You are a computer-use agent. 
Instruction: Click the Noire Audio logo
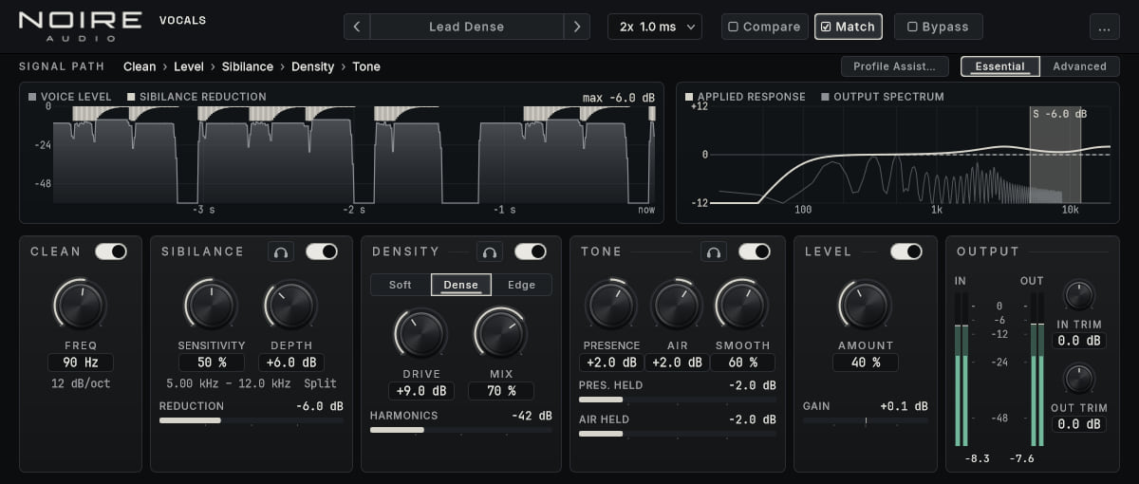tap(80, 26)
